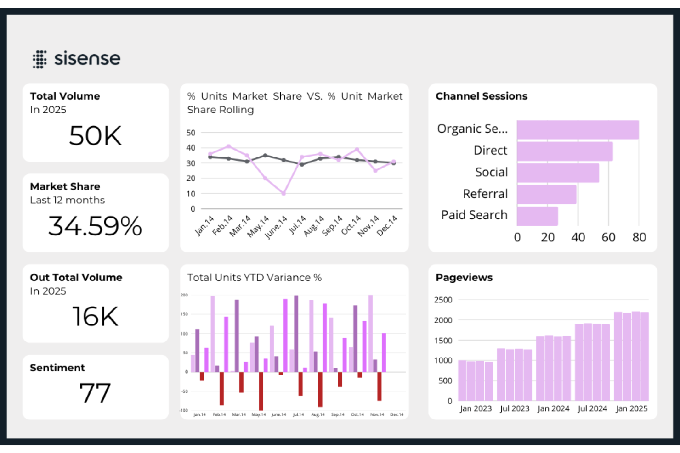Click the Referral channel bar
680x453 pixels.
(x=546, y=193)
